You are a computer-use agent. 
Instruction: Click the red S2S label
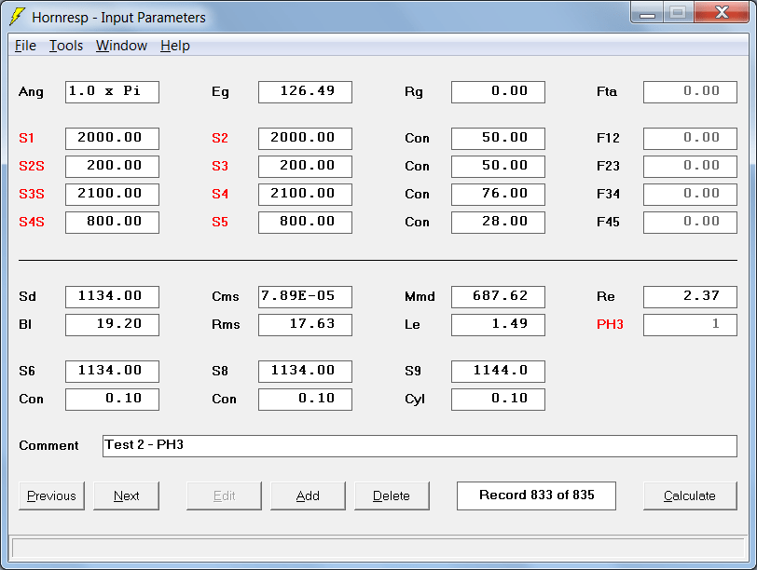pos(32,167)
